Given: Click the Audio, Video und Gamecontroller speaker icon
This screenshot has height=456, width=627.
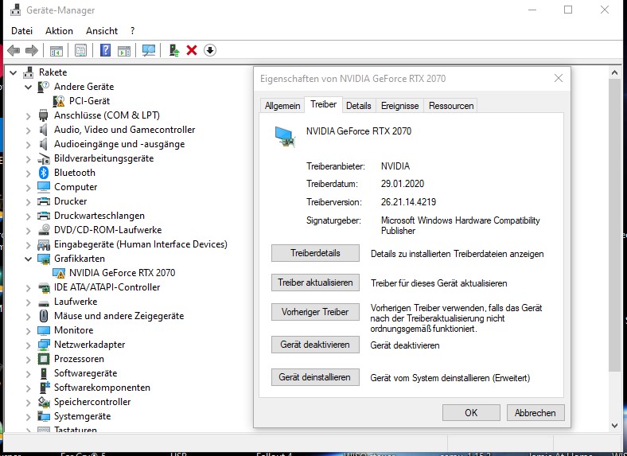Looking at the screenshot, I should coord(44,130).
